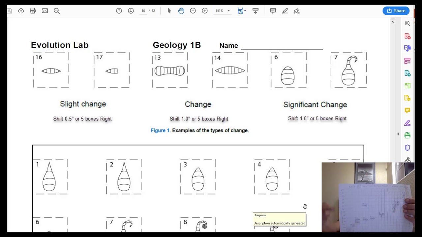Image resolution: width=422 pixels, height=237 pixels.
Task: Click the vertical scrollbar up arrow
Action: point(392,22)
